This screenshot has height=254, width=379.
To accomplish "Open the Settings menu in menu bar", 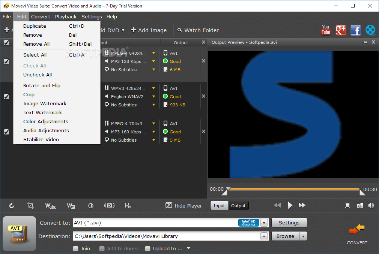I will [x=92, y=16].
